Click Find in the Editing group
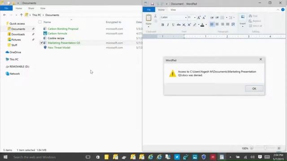Viewport: 287px width, 161px height. point(253,16)
